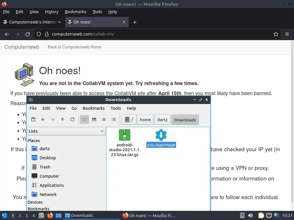294x220 pixels.
Task: Open Go menu in Downloads window
Action: tap(74, 108)
